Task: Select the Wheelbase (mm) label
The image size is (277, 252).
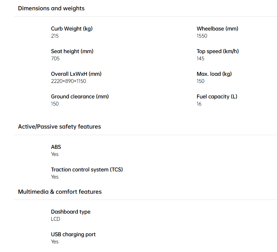Action: [x=217, y=29]
